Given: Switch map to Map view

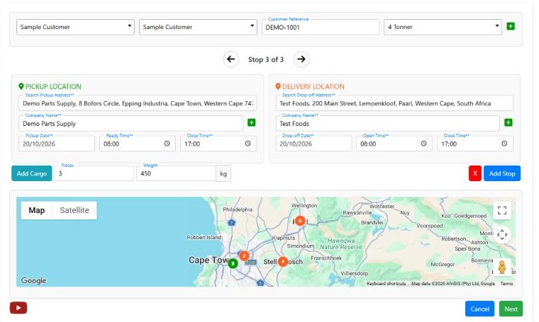Looking at the screenshot, I should click(36, 210).
